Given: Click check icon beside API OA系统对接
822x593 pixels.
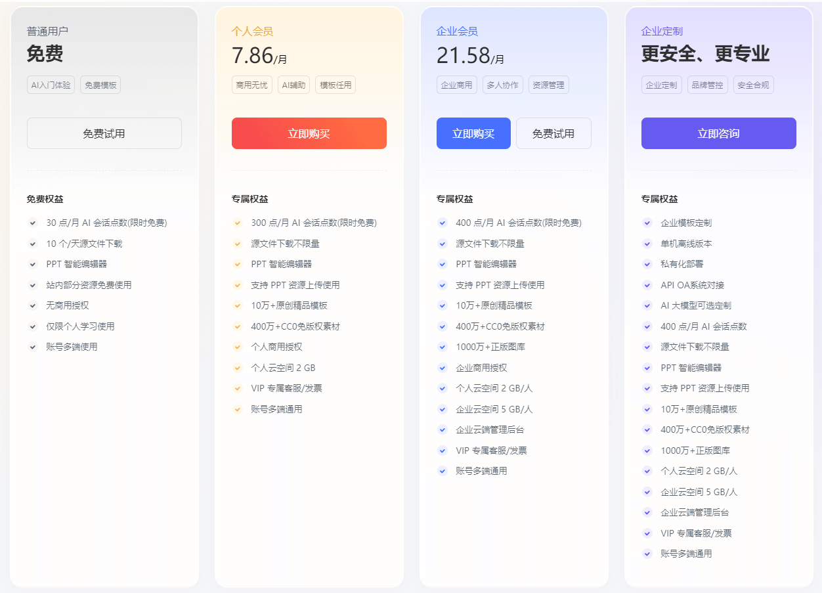Looking at the screenshot, I should point(647,285).
